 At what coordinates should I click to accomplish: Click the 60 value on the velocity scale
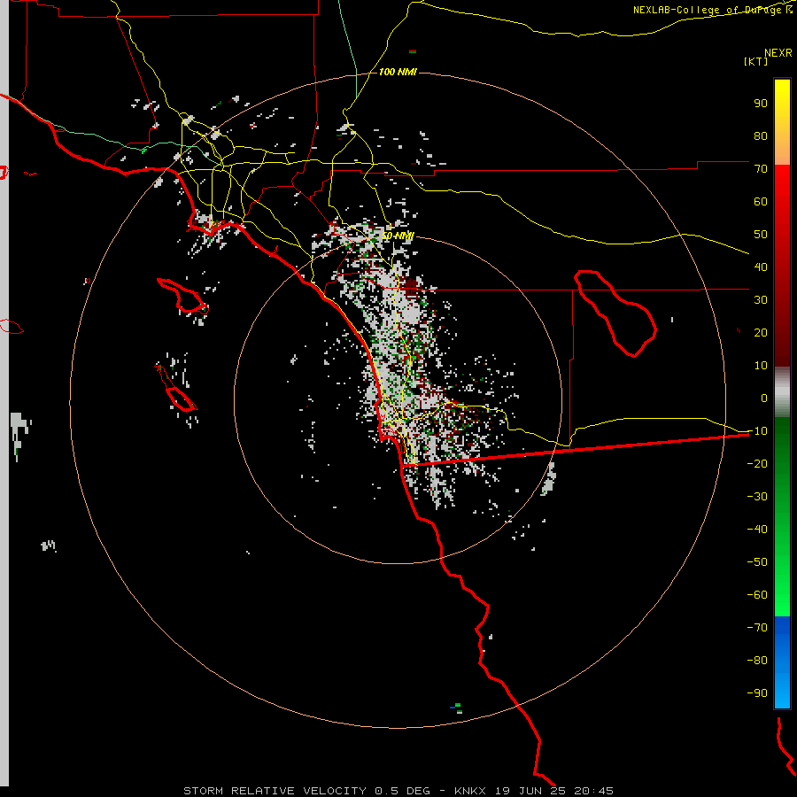(761, 202)
